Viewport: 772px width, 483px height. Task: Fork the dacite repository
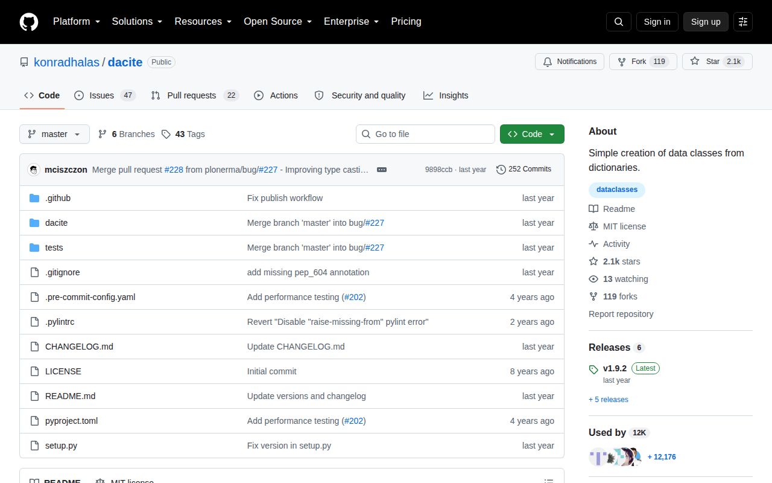[x=643, y=62]
